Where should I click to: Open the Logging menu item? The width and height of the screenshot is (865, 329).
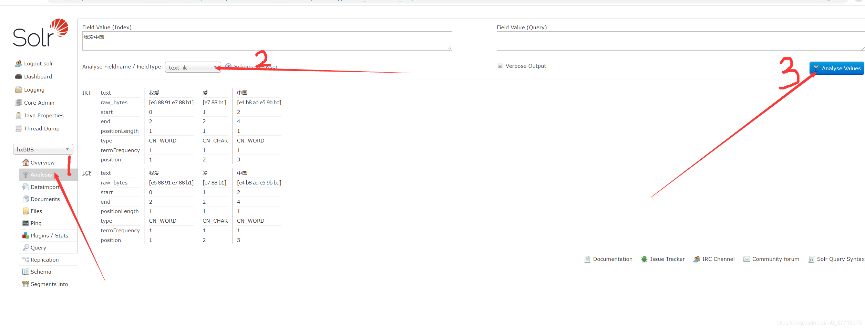(x=33, y=89)
